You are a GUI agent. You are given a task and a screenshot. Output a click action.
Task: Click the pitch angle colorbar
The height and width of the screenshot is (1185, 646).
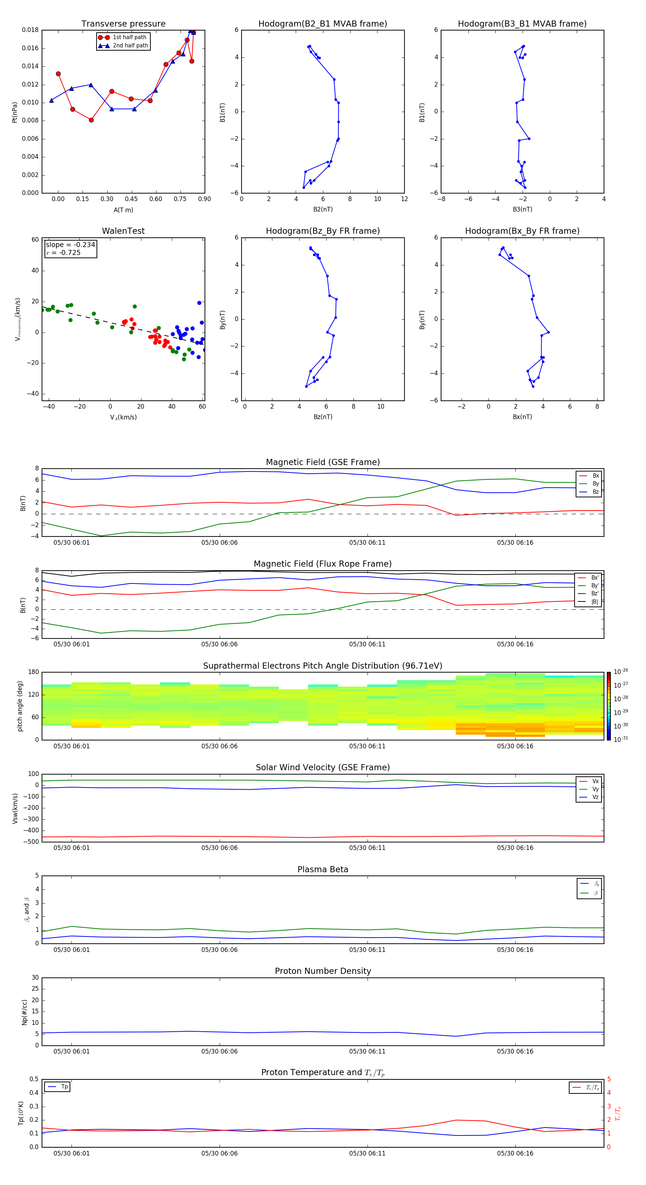point(608,706)
